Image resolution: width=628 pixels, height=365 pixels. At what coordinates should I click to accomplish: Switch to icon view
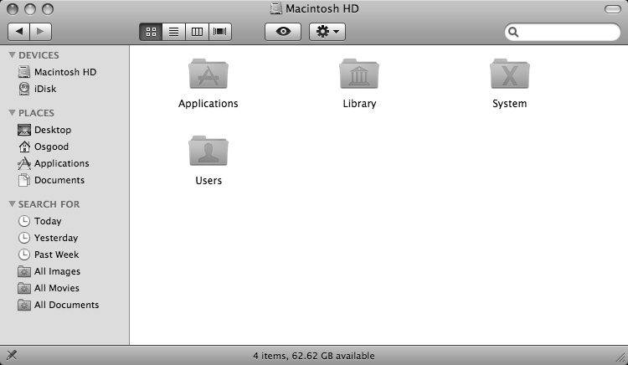point(151,32)
